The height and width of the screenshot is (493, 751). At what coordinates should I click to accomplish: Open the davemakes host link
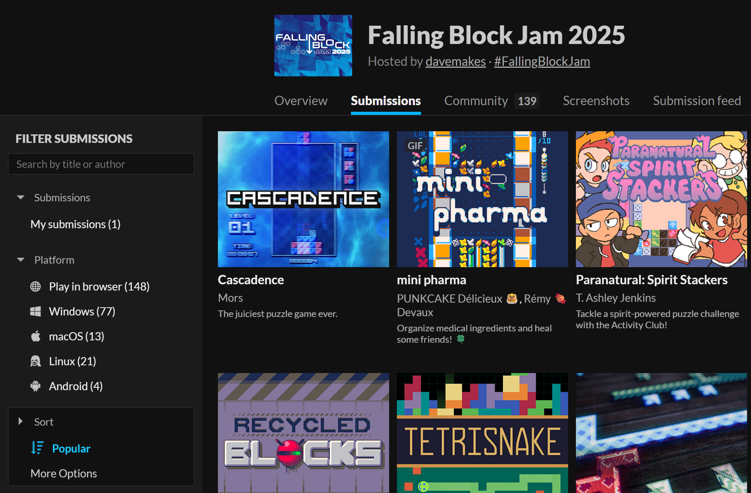(455, 62)
